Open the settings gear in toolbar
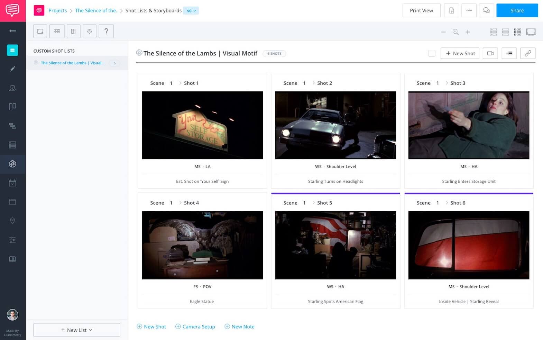 point(90,31)
